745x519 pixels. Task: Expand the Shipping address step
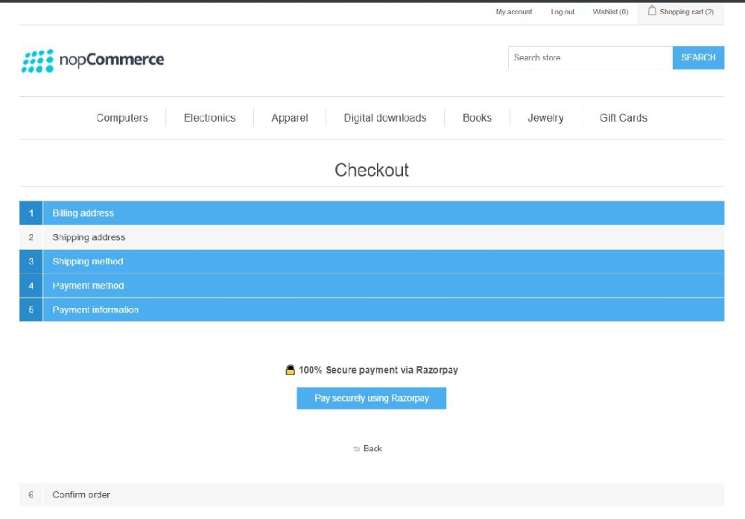[x=372, y=237]
